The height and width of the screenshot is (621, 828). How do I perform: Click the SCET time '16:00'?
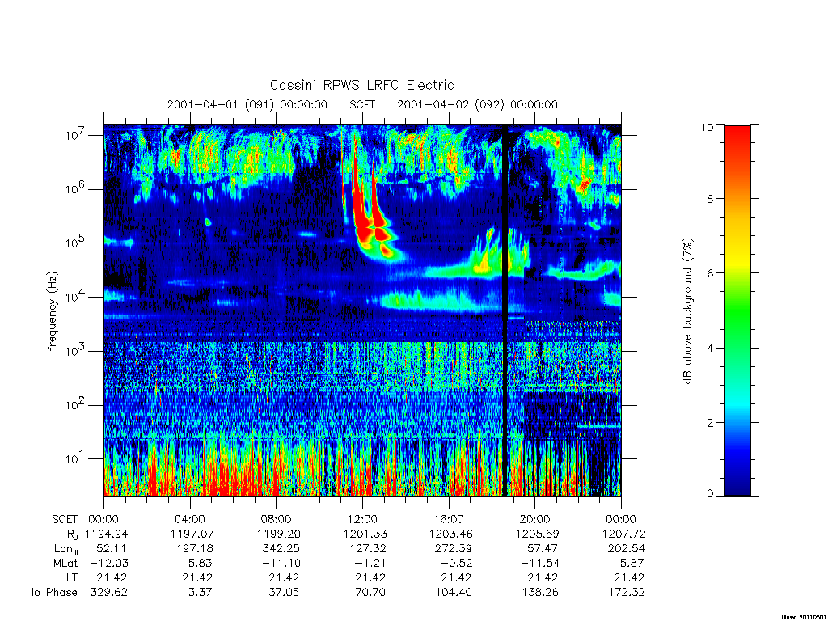[x=448, y=519]
